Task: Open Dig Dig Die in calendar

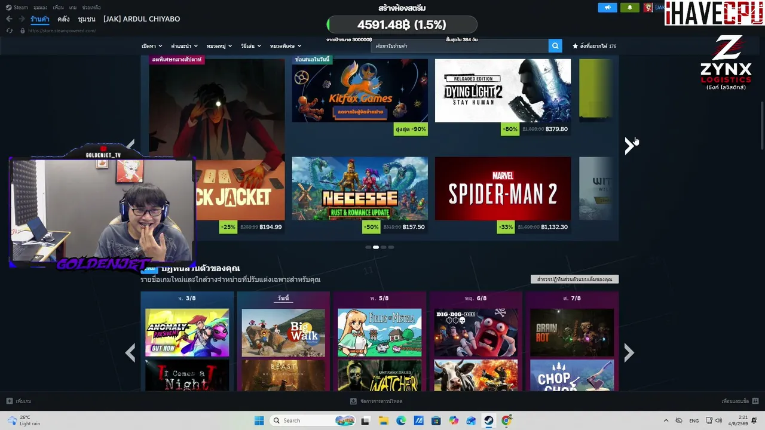Action: (476, 333)
